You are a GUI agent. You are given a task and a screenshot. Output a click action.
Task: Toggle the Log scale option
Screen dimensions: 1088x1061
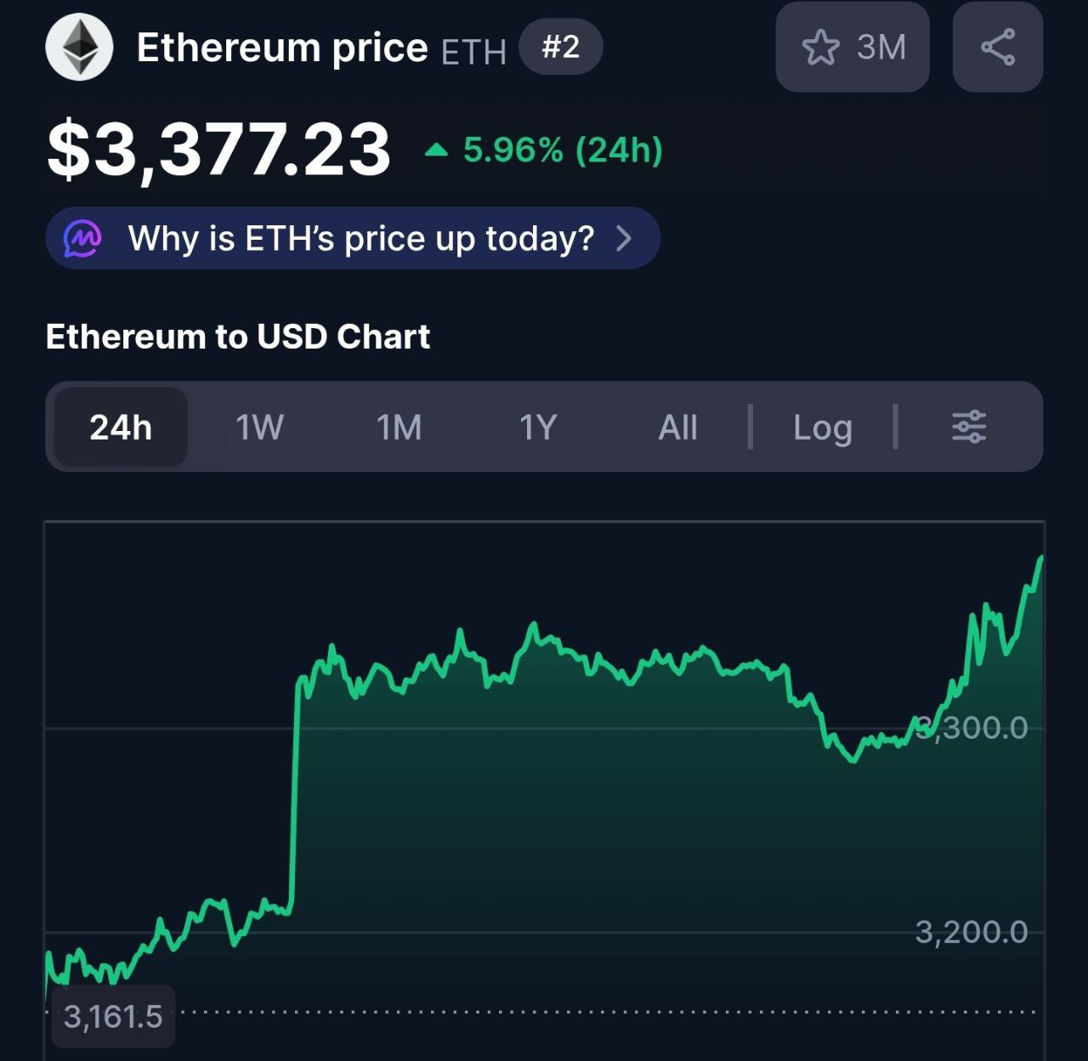(x=822, y=427)
